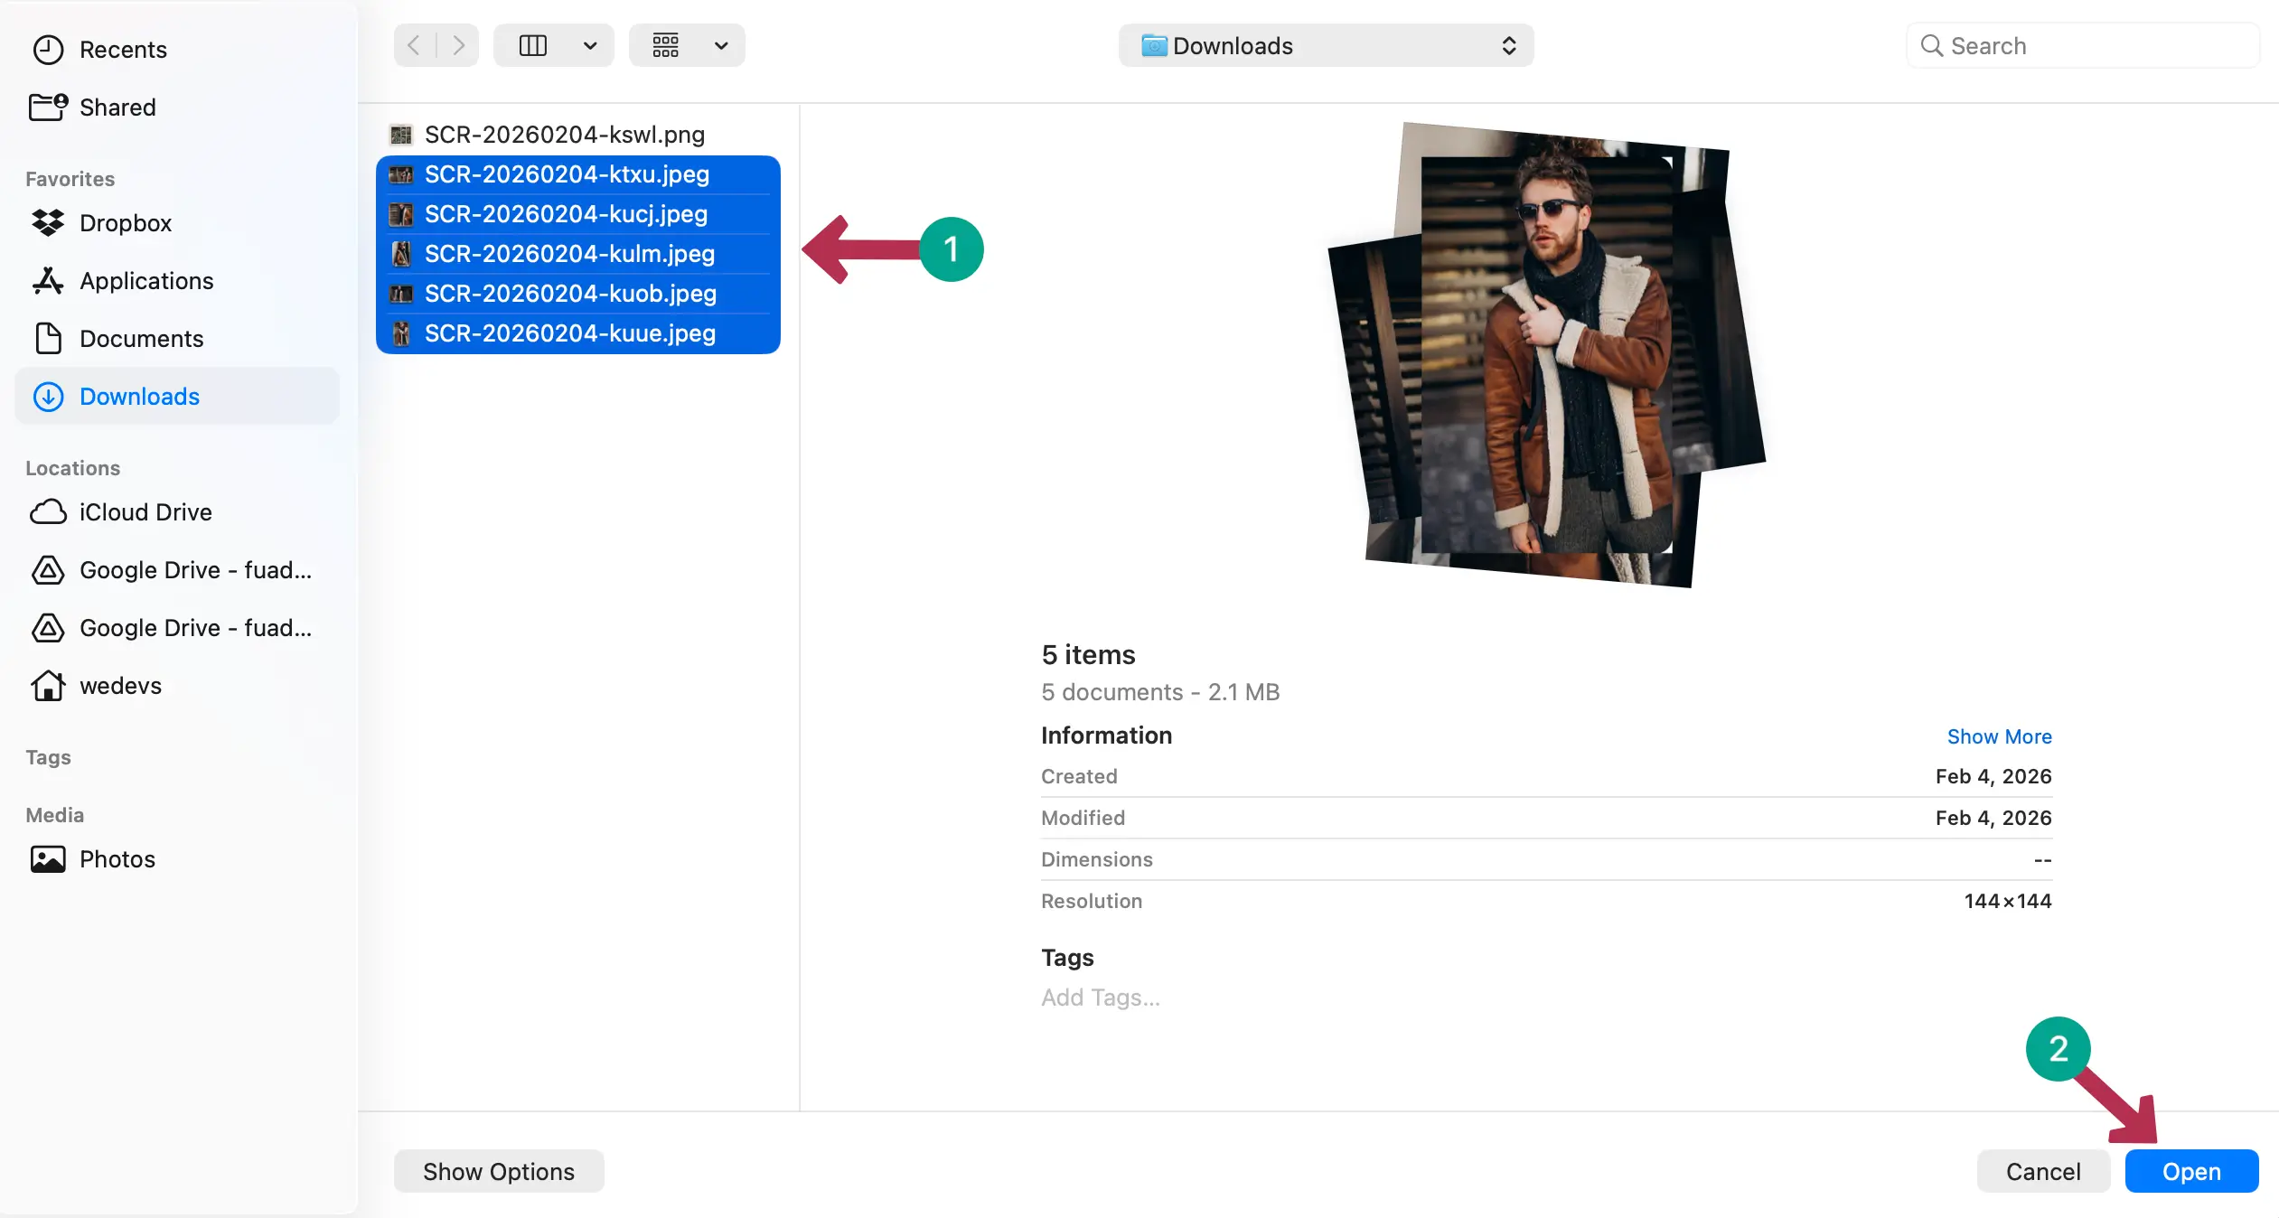This screenshot has height=1218, width=2279.
Task: Click the Show Options button
Action: click(498, 1171)
